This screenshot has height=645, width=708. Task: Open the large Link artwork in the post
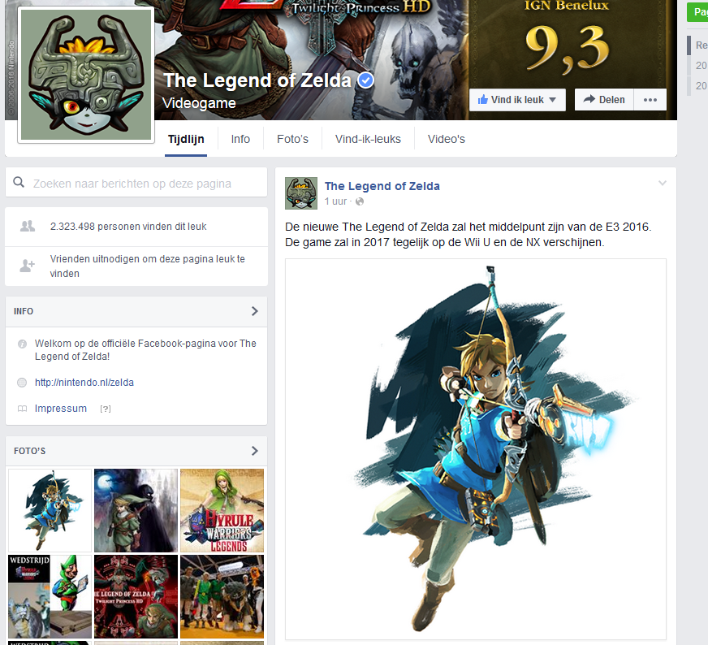476,449
